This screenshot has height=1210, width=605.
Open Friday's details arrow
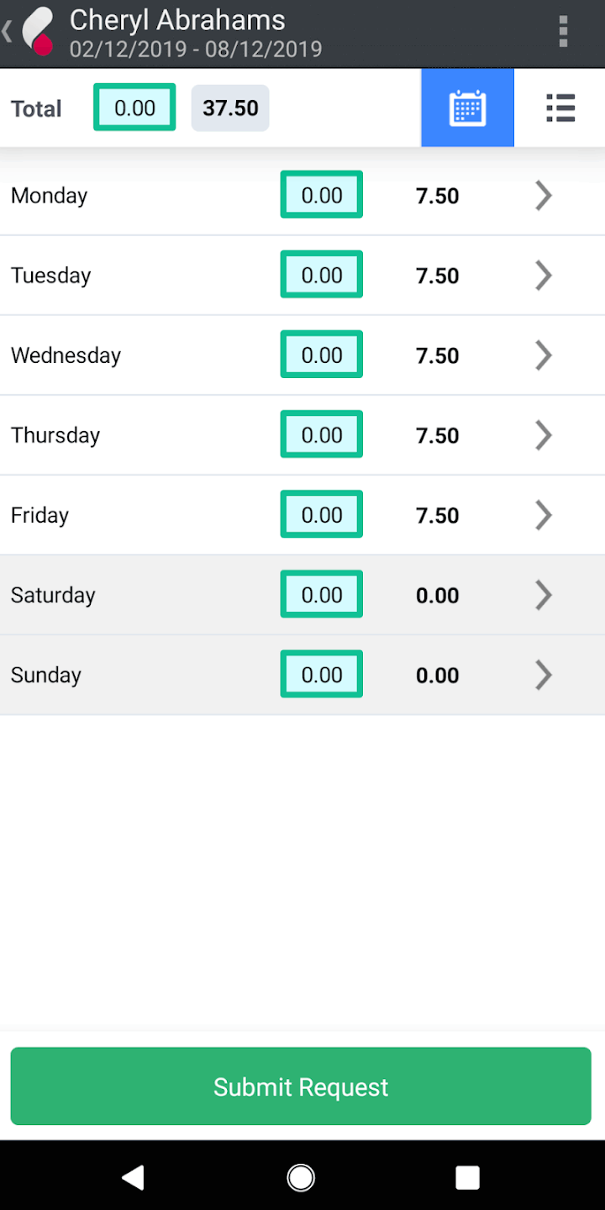point(544,515)
